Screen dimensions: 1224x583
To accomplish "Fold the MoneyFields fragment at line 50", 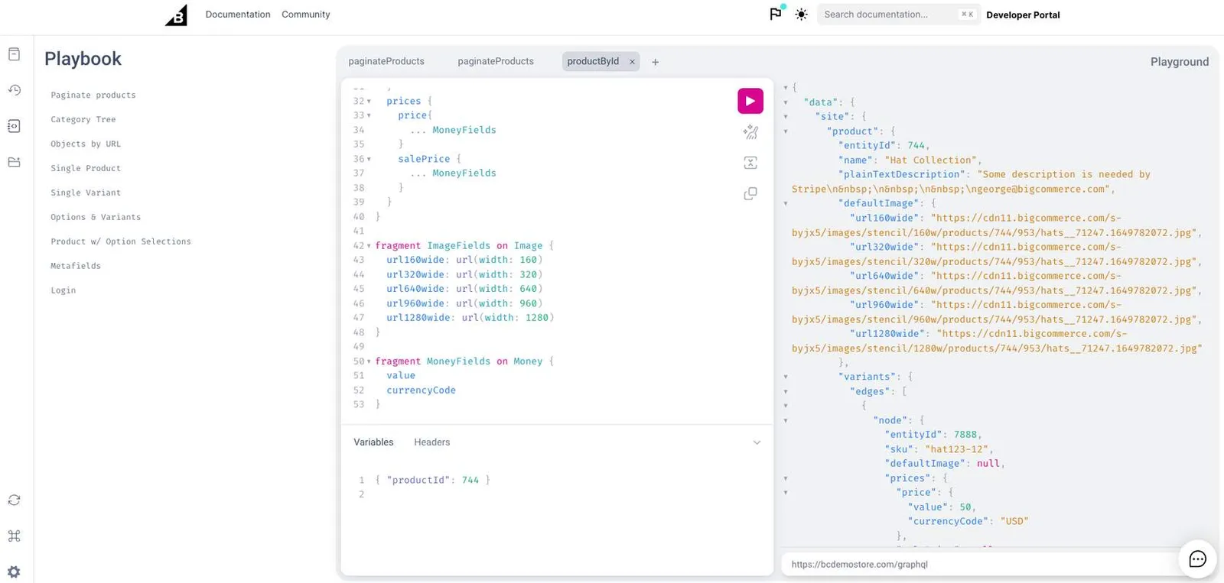I will (369, 361).
